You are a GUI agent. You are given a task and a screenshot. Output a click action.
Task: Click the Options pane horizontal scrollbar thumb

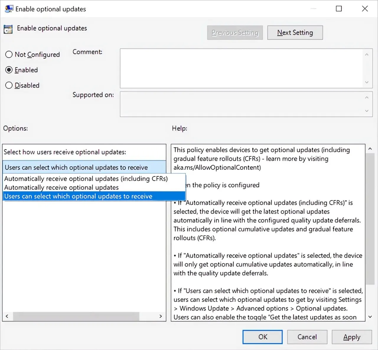coord(76,316)
